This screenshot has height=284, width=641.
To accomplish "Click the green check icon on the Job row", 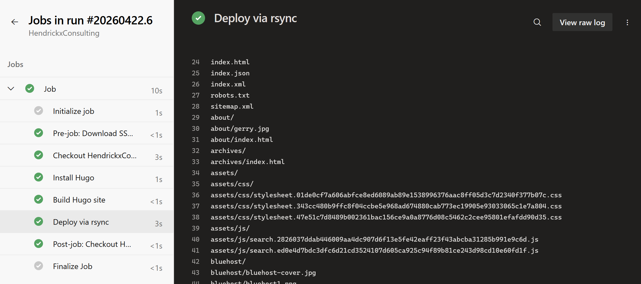I will pyautogui.click(x=30, y=89).
